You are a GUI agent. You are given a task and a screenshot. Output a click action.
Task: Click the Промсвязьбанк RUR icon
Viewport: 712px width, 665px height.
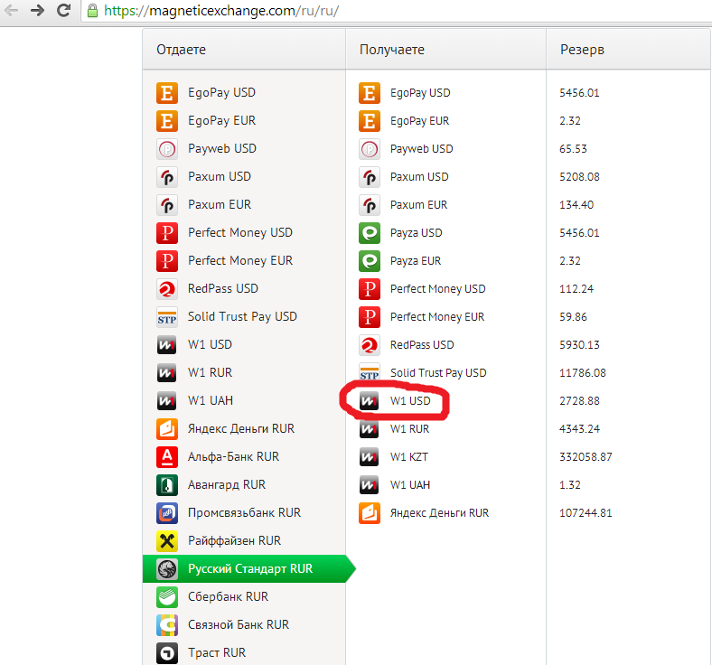167,513
